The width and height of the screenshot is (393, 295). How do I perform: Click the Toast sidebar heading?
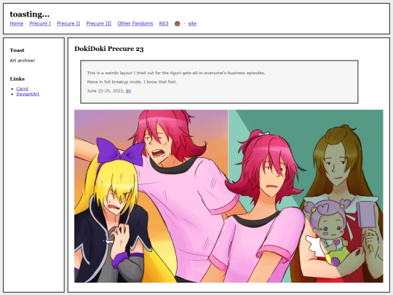(x=17, y=50)
